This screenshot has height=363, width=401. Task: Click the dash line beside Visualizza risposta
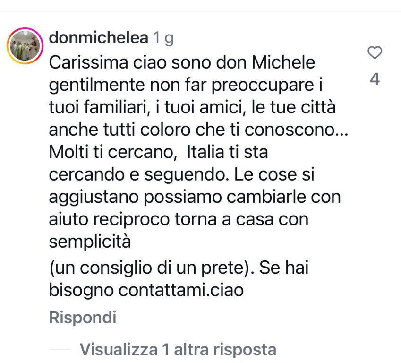(x=60, y=349)
